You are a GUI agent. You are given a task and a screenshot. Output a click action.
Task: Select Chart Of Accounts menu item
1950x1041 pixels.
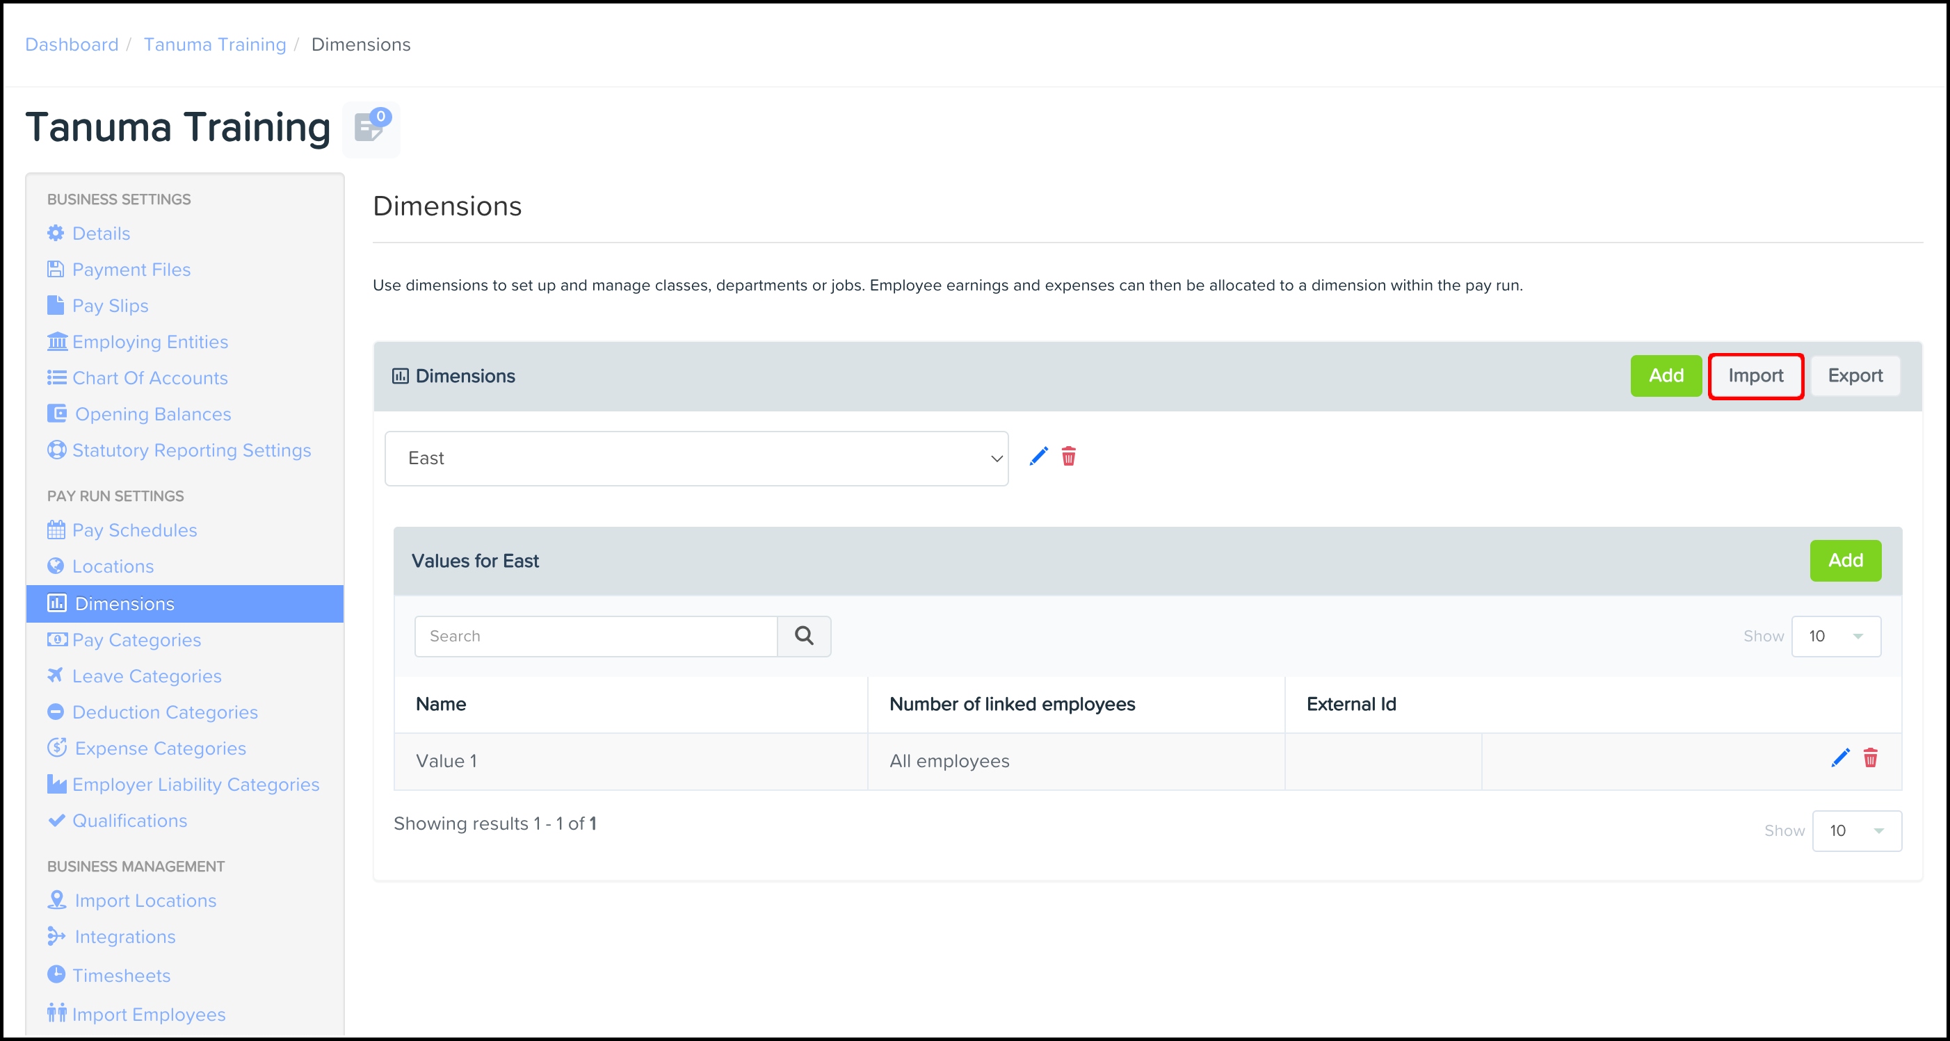coord(149,378)
